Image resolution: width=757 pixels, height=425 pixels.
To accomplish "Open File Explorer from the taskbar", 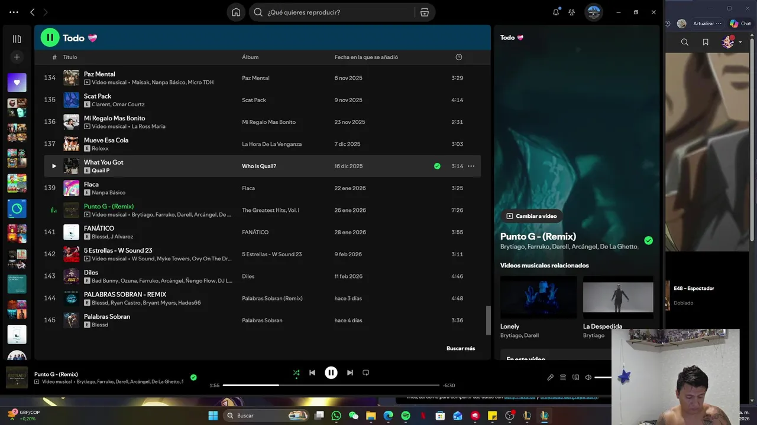I will click(x=371, y=416).
